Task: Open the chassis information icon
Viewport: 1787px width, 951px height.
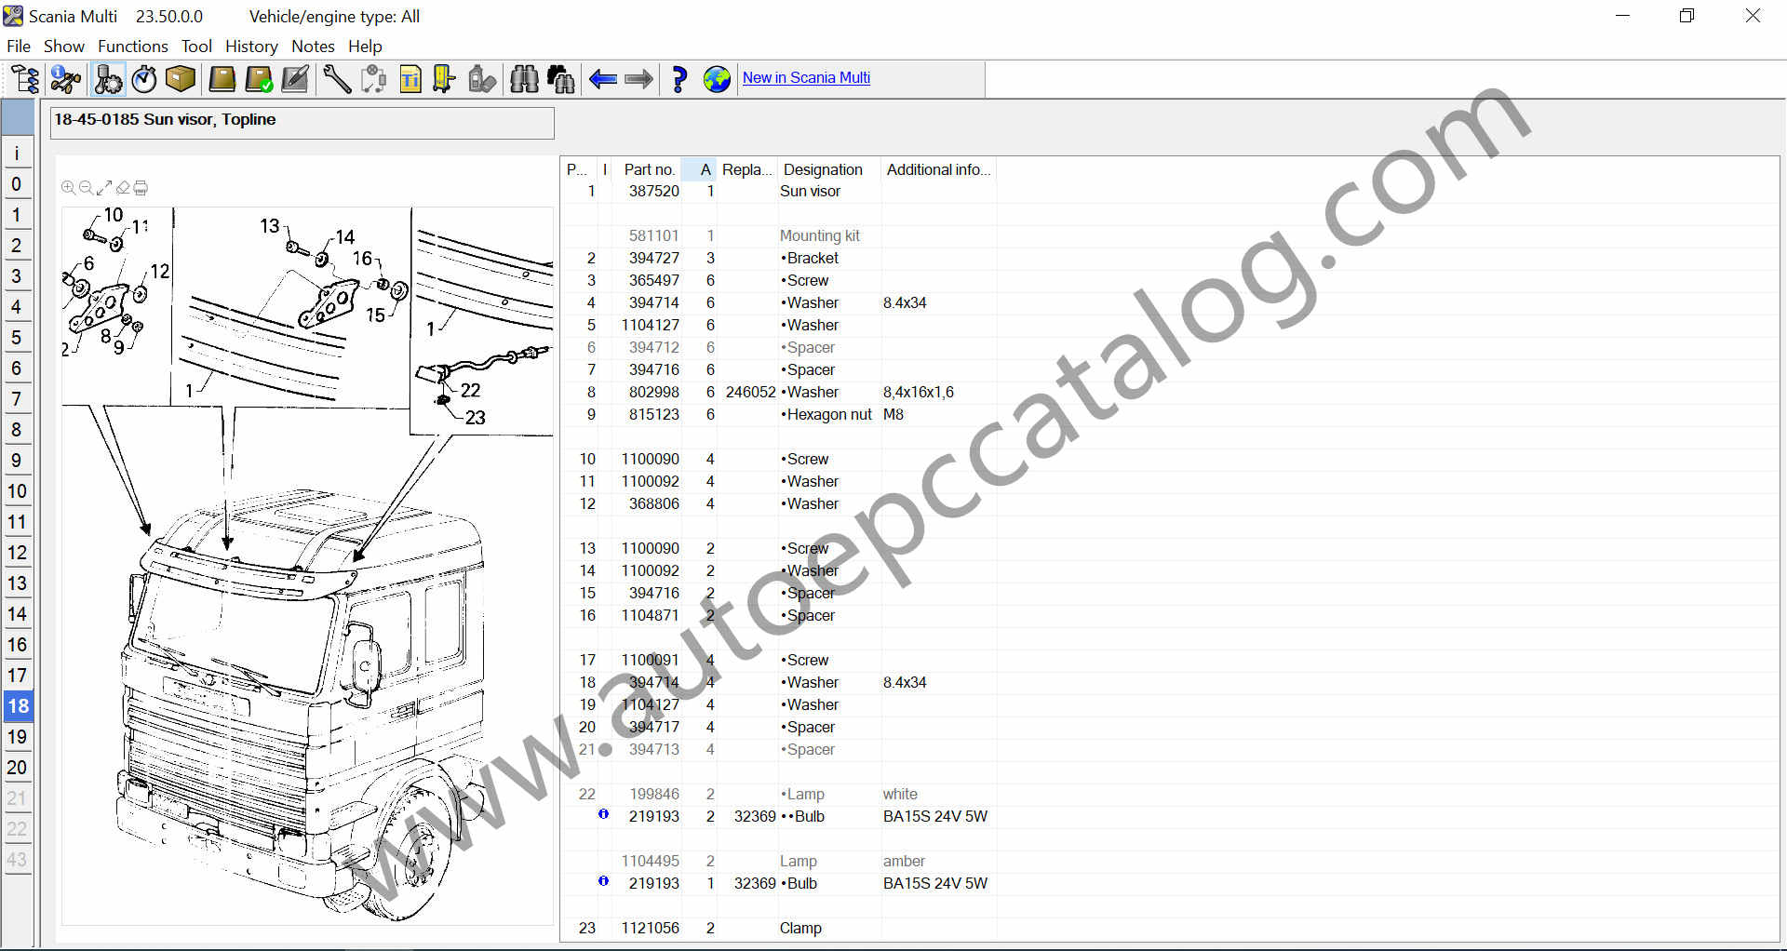Action: (x=65, y=79)
